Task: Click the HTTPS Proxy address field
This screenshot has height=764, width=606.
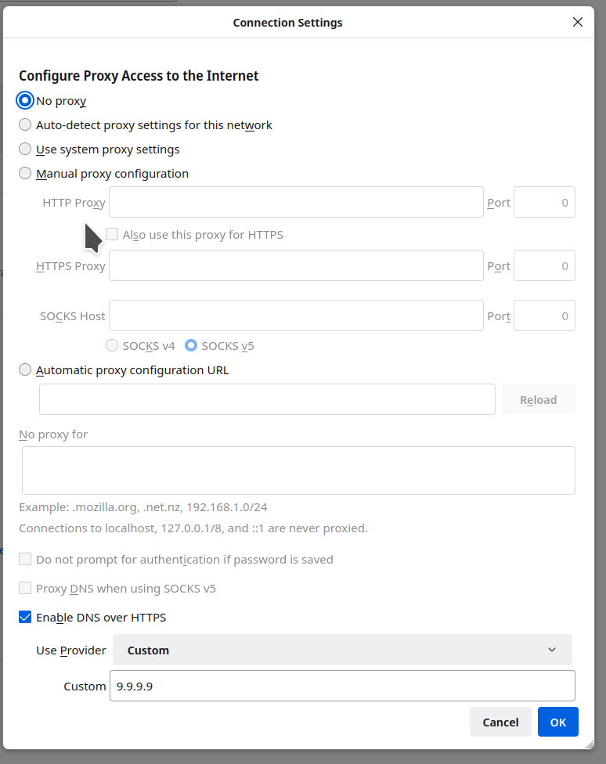Action: coord(296,265)
